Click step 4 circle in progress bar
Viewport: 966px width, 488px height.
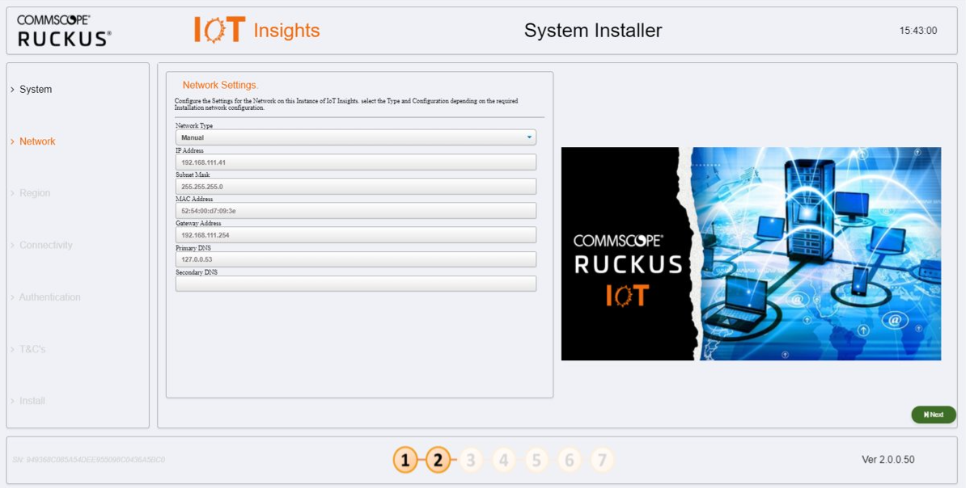[503, 460]
